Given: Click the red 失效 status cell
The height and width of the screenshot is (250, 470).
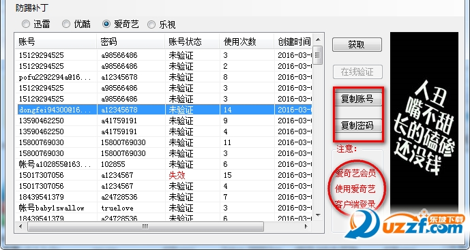Looking at the screenshot, I should click(177, 175).
